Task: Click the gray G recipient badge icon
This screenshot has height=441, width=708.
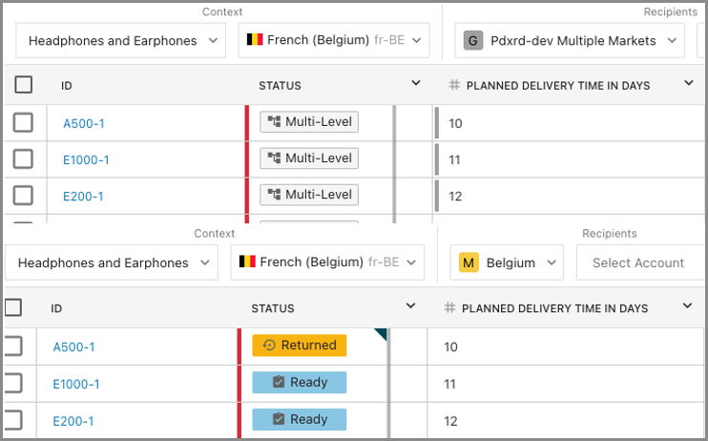Action: [x=472, y=40]
